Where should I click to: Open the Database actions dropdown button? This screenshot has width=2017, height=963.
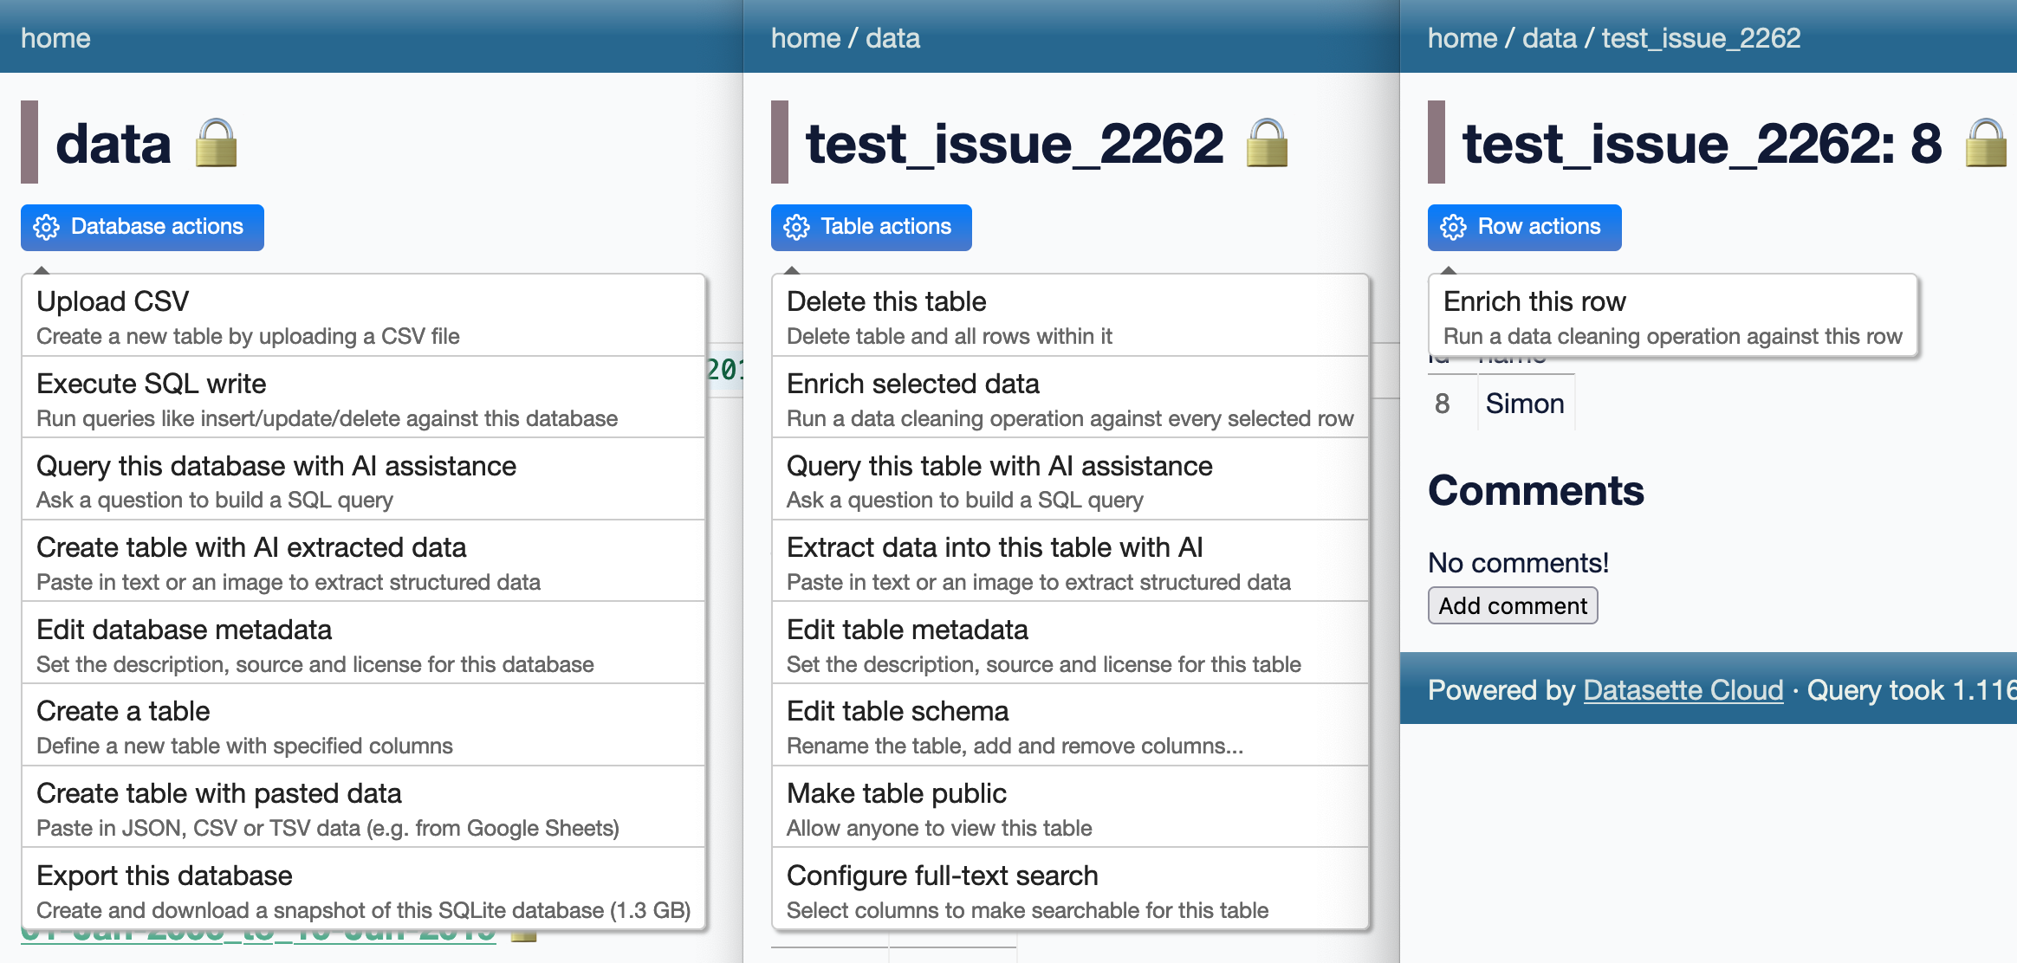click(x=142, y=228)
